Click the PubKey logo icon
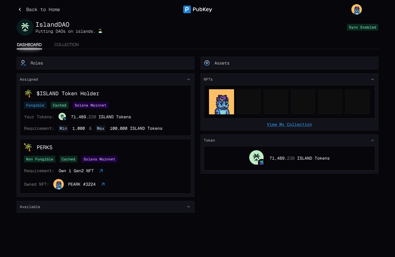 [187, 9]
